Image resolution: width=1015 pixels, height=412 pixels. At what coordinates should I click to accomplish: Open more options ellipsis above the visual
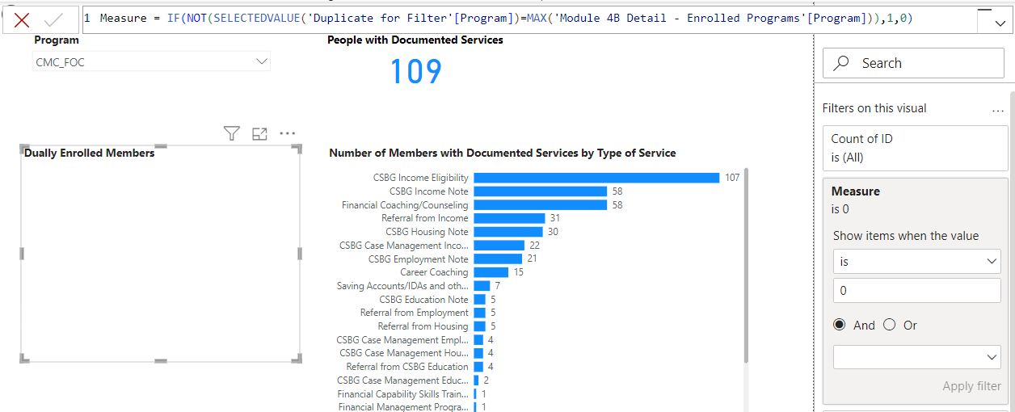[288, 134]
